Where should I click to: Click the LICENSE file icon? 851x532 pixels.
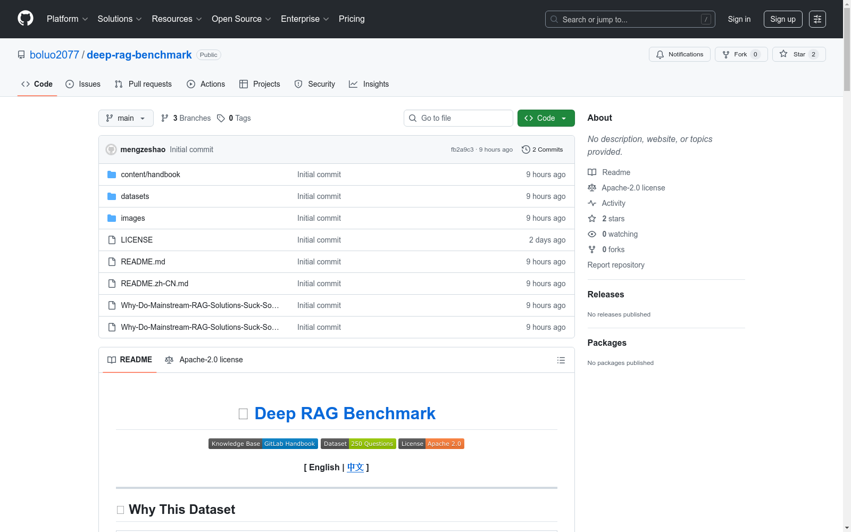click(x=112, y=240)
